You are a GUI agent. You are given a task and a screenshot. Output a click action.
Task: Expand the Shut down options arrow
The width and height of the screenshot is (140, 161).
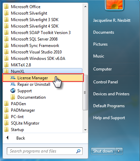coord(119,151)
